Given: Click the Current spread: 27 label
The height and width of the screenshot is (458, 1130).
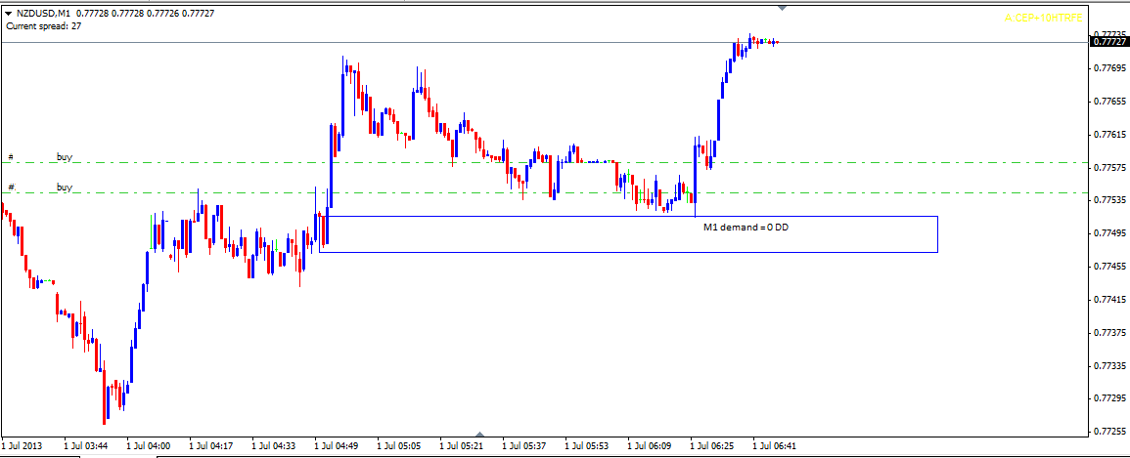Looking at the screenshot, I should coord(44,26).
